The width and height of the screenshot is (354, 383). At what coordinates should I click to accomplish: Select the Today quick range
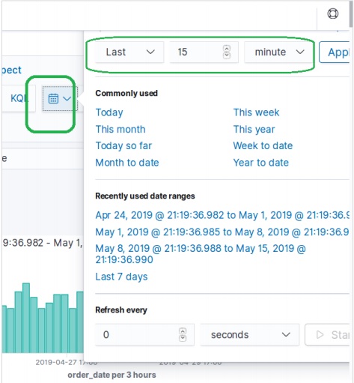[109, 112]
